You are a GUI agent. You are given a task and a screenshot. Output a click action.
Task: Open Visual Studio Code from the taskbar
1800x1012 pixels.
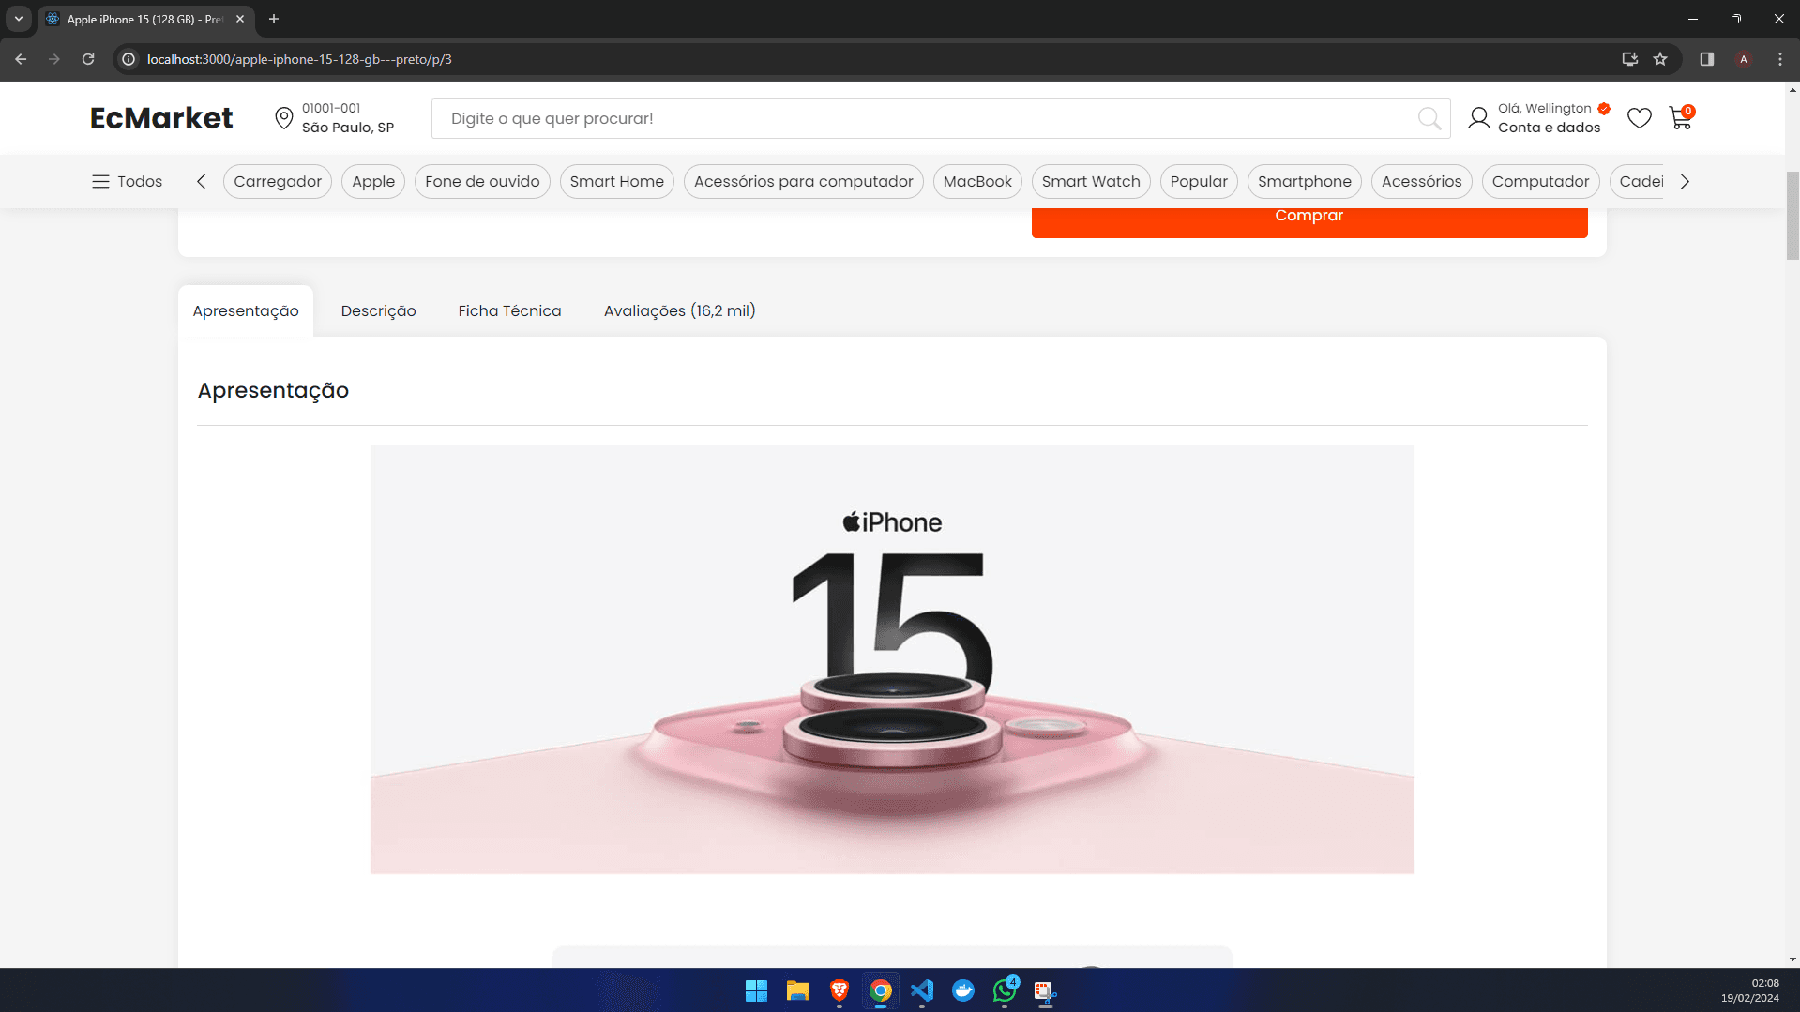(x=922, y=990)
